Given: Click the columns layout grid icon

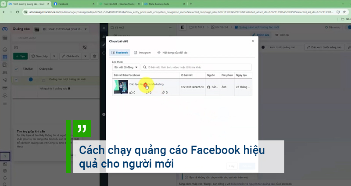Looking at the screenshot, I should (84, 47).
